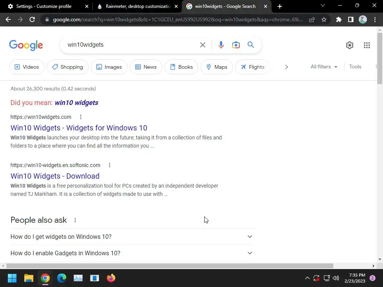Filter results by Shopping
The width and height of the screenshot is (383, 287).
[x=68, y=67]
